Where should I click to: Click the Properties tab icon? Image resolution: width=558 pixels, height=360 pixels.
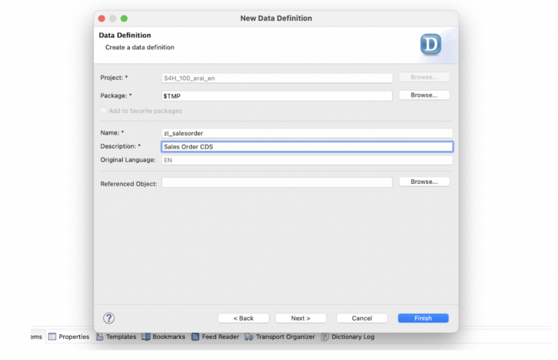(52, 337)
